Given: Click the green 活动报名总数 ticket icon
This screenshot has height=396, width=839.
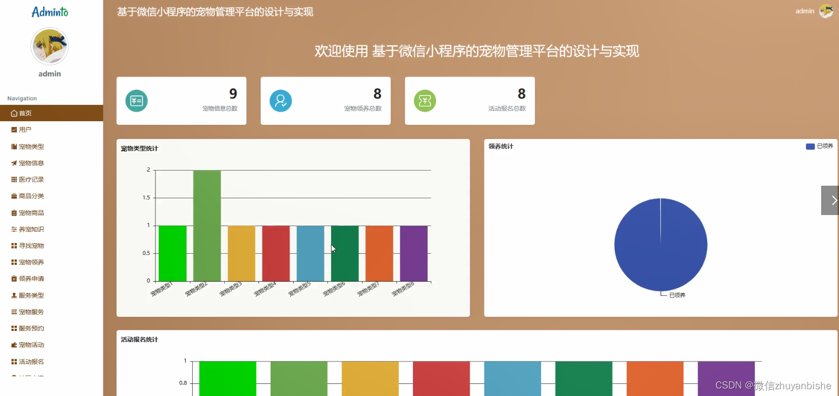Looking at the screenshot, I should (x=425, y=101).
